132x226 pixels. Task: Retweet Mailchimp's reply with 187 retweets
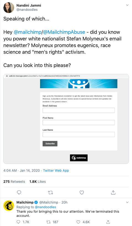(x=48, y=222)
